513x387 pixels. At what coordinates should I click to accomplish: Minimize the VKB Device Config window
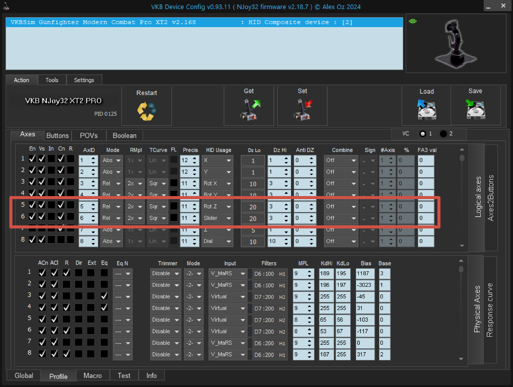pos(488,6)
